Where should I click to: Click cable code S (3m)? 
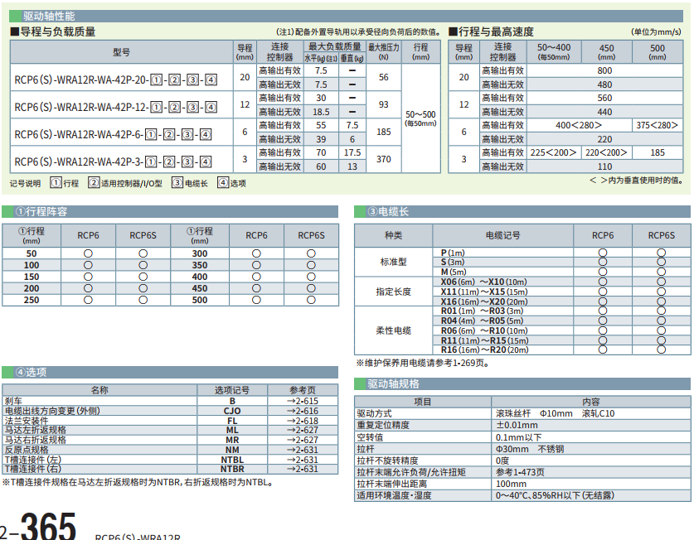click(x=453, y=263)
